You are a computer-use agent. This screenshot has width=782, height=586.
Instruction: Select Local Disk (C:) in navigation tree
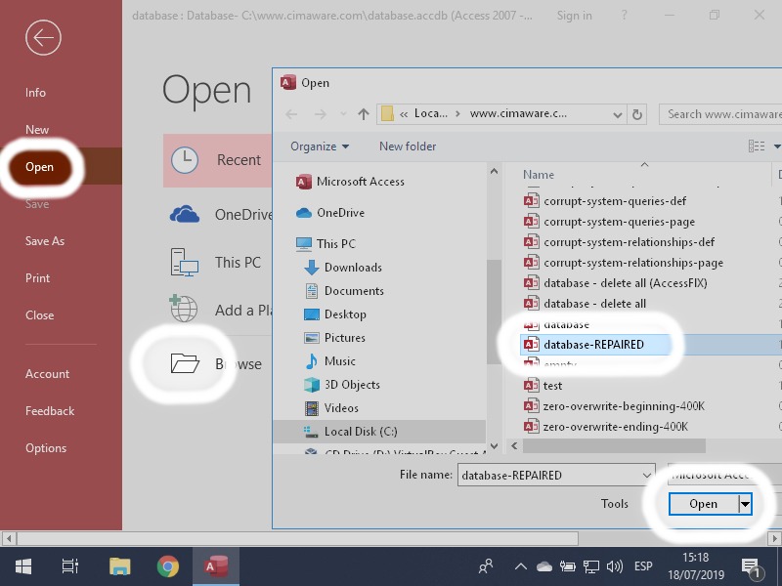coord(361,432)
